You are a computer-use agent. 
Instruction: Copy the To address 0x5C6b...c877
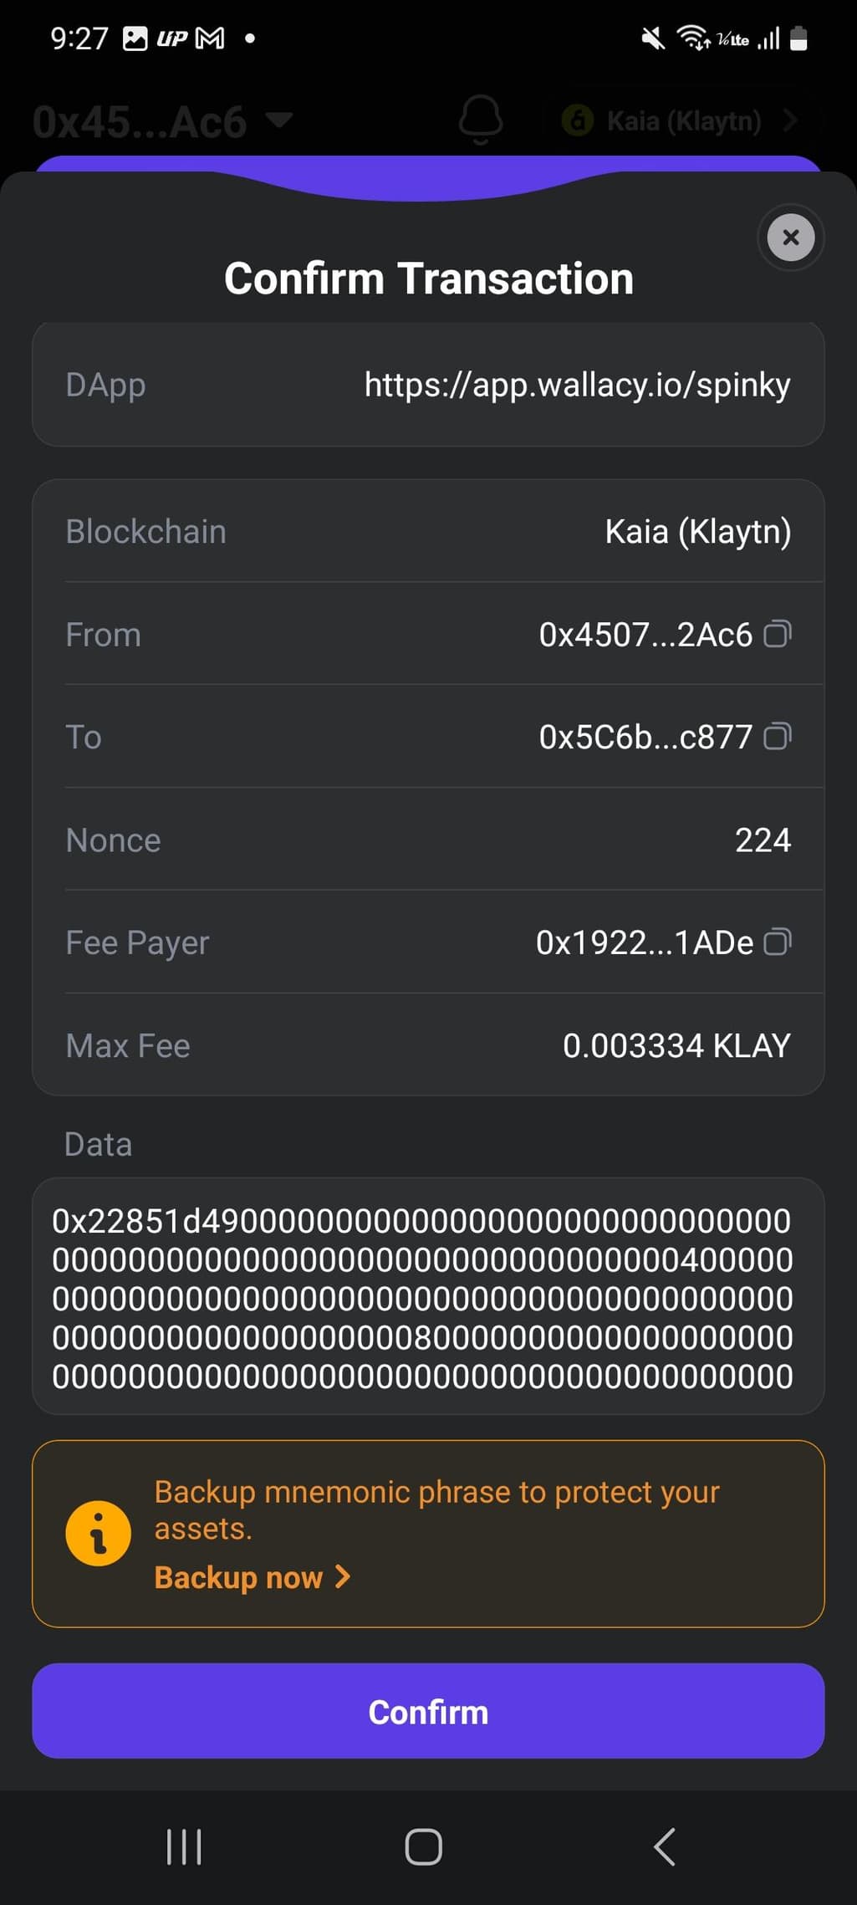[x=778, y=737]
